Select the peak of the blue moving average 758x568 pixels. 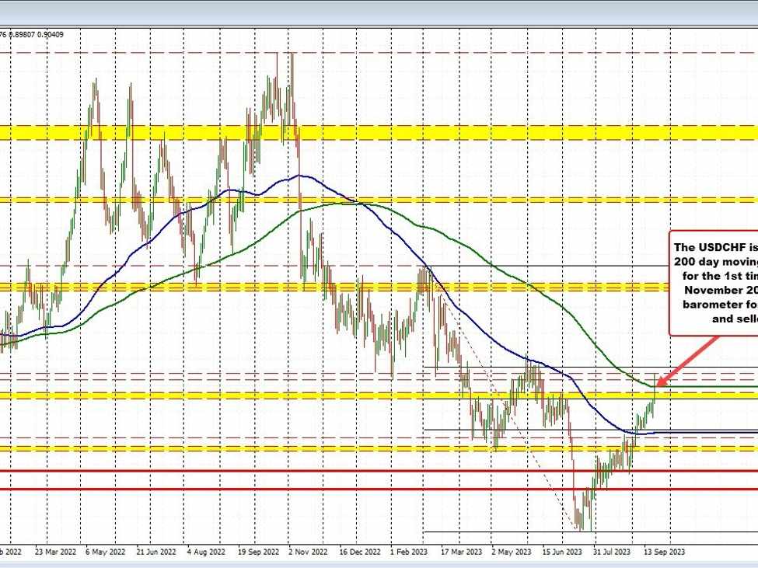click(299, 176)
